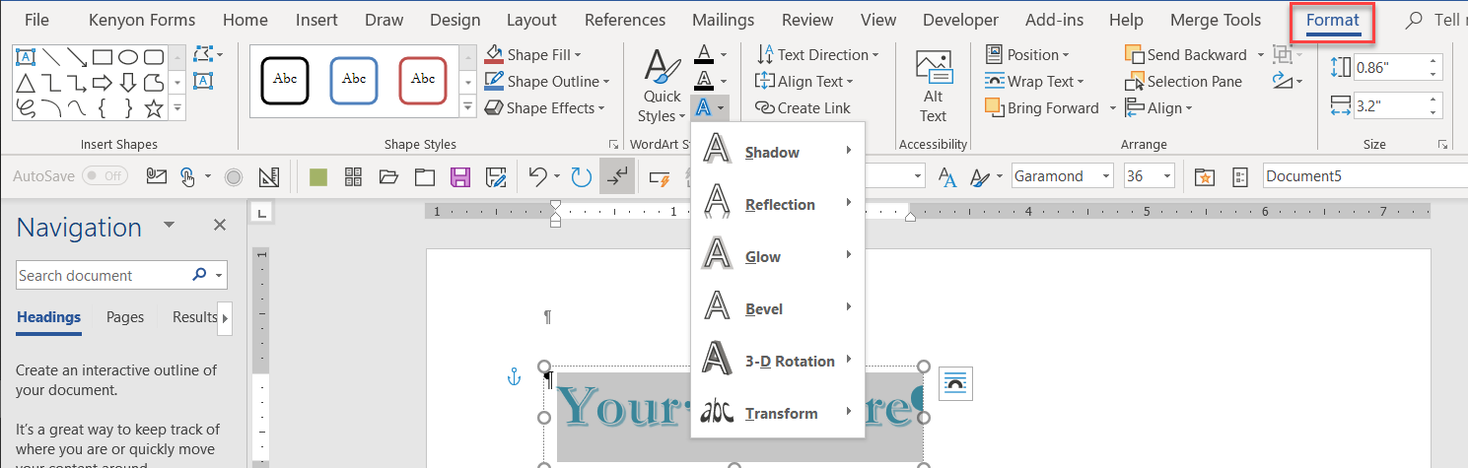
Task: Open the Kenyon Forms tab
Action: (x=142, y=20)
